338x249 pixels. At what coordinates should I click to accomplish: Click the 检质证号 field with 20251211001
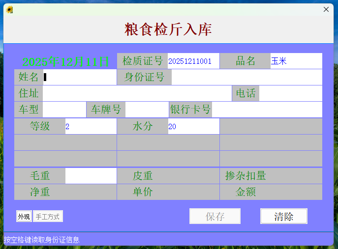point(193,61)
